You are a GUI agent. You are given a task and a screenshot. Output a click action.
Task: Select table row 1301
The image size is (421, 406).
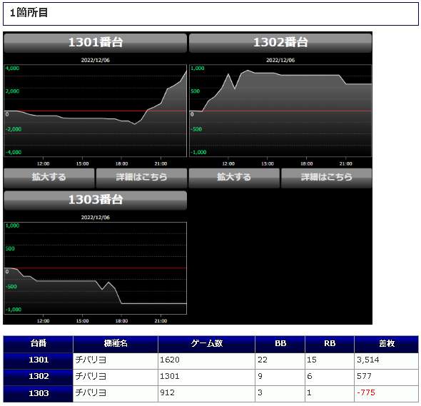[x=210, y=361]
